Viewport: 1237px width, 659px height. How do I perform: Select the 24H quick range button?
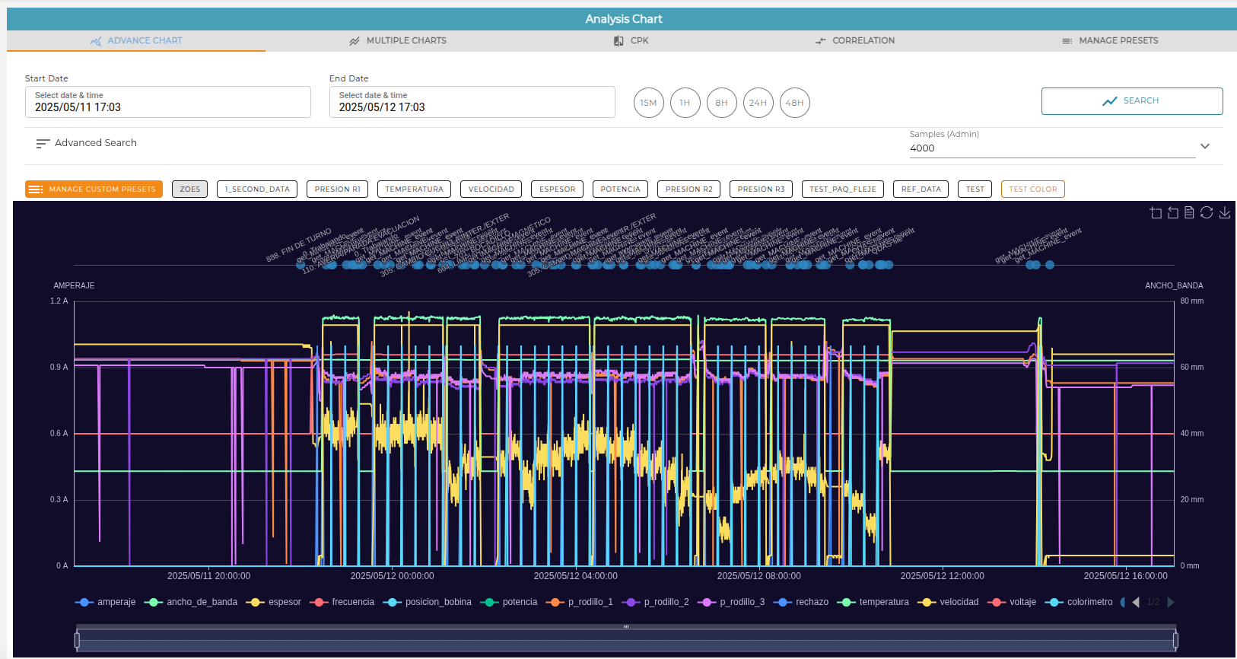(758, 103)
